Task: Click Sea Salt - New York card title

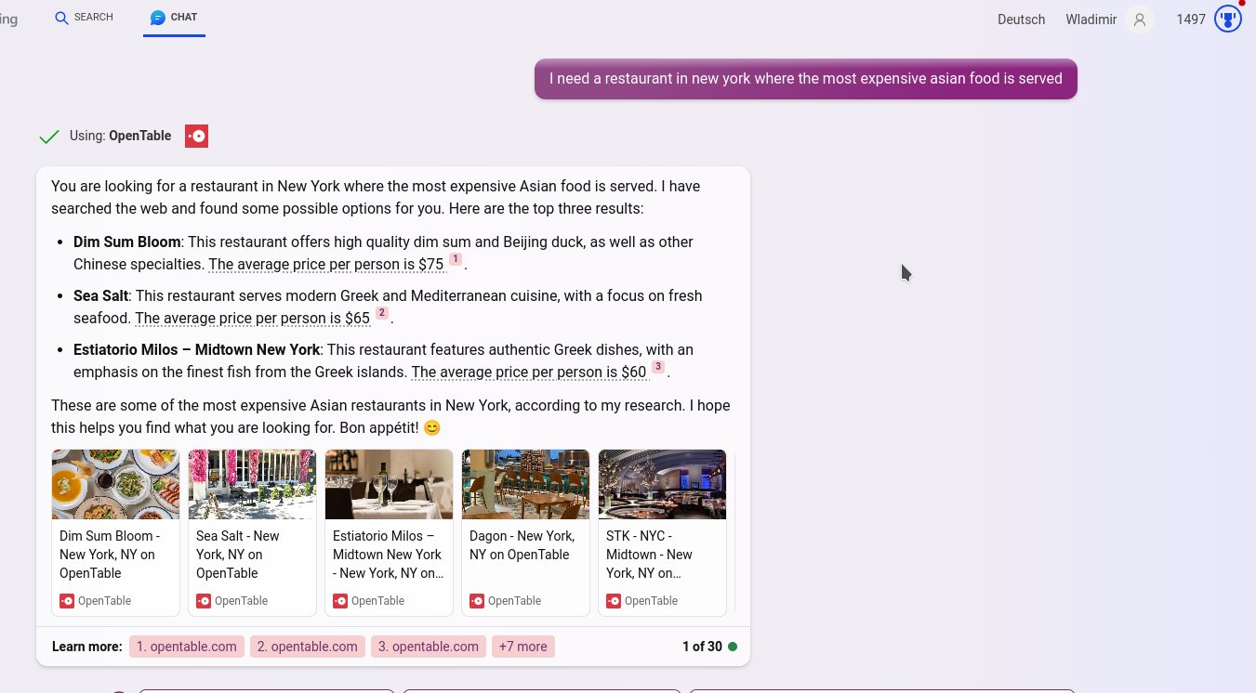Action: 239,555
